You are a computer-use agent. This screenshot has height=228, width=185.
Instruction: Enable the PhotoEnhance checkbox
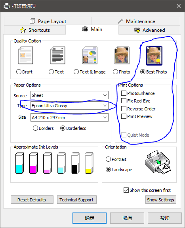(x=124, y=93)
